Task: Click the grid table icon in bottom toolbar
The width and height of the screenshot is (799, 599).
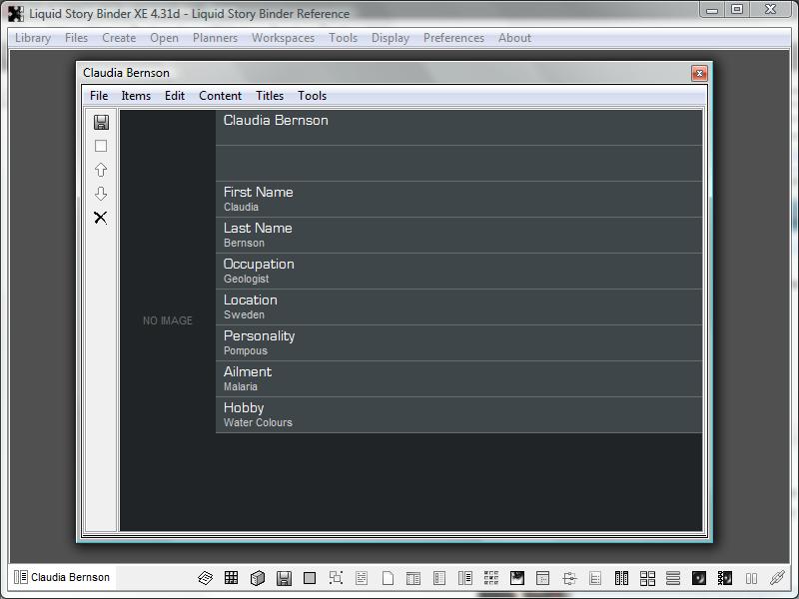Action: 231,578
